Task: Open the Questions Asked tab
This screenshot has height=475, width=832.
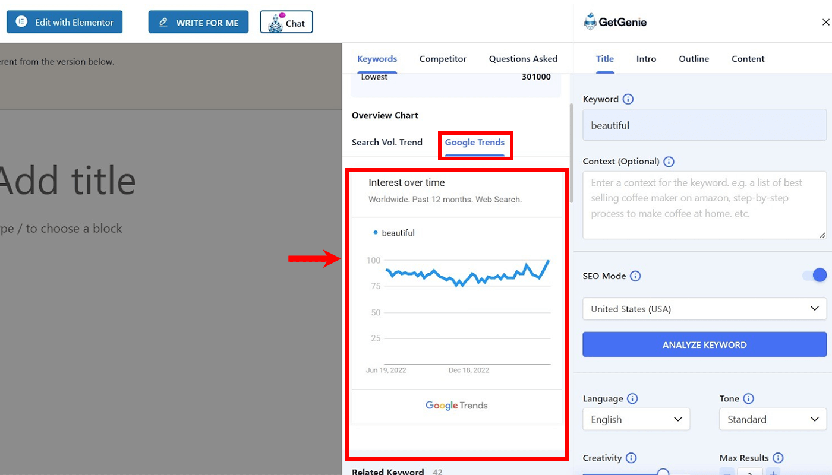Action: [523, 59]
